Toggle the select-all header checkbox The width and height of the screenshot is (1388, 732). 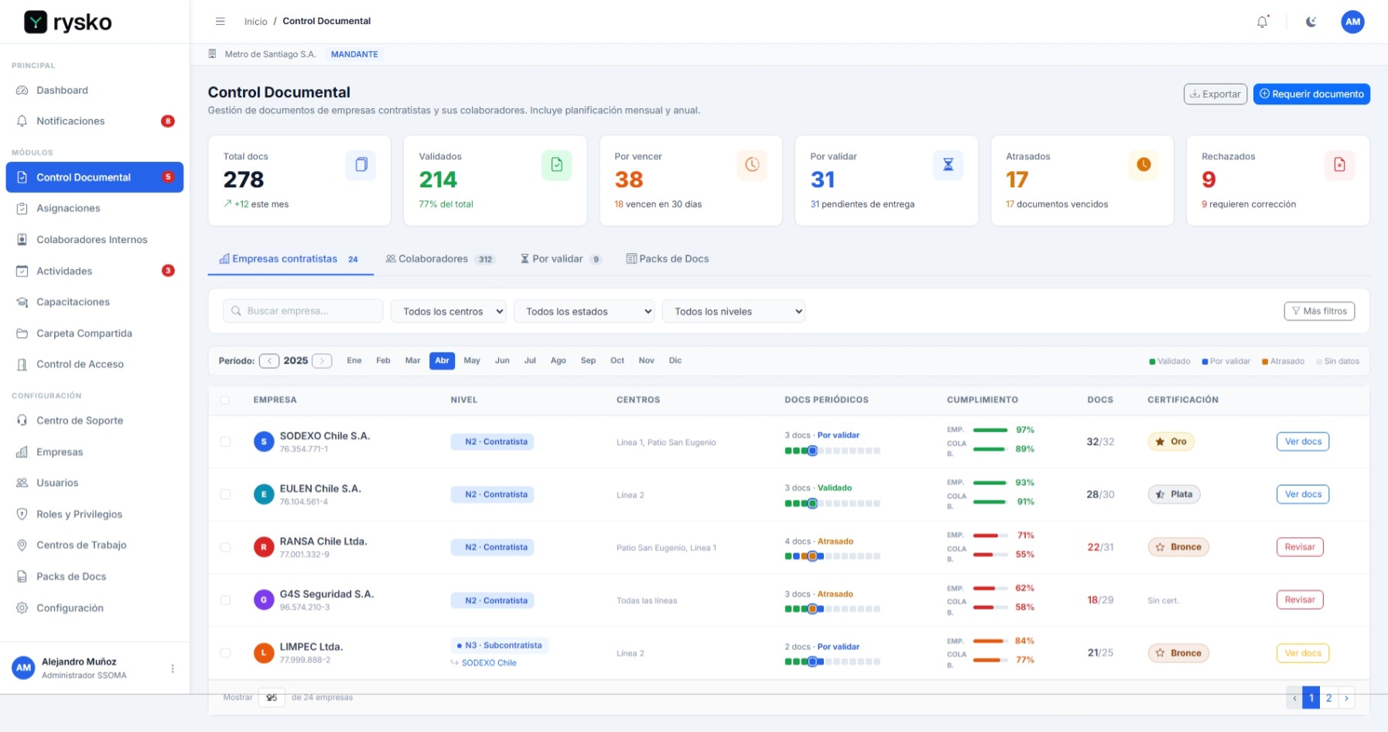click(225, 400)
